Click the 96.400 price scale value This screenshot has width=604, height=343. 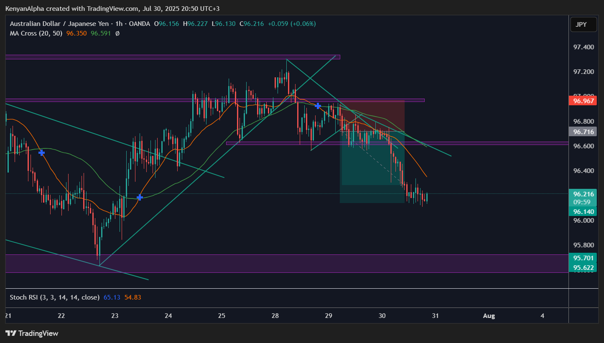pos(584,171)
